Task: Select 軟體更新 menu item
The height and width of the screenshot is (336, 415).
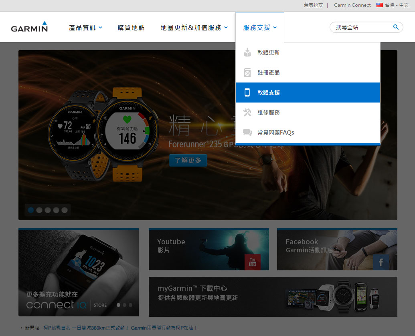Action: tap(308, 52)
